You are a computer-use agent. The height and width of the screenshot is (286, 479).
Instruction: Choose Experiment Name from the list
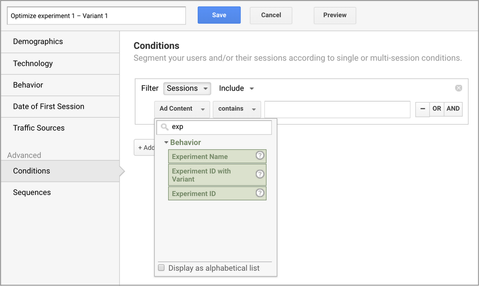click(217, 157)
